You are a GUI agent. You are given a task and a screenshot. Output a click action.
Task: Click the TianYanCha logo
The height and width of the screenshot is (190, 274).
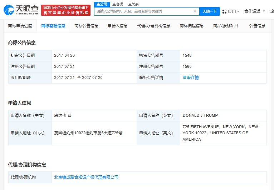(21, 10)
